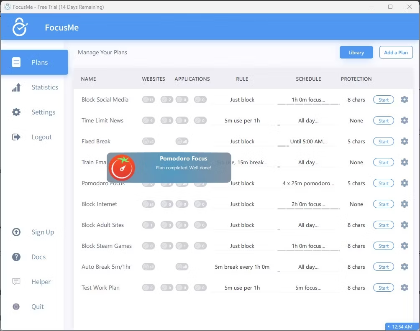Select the 'Block Steam Games' plan name

tap(107, 246)
